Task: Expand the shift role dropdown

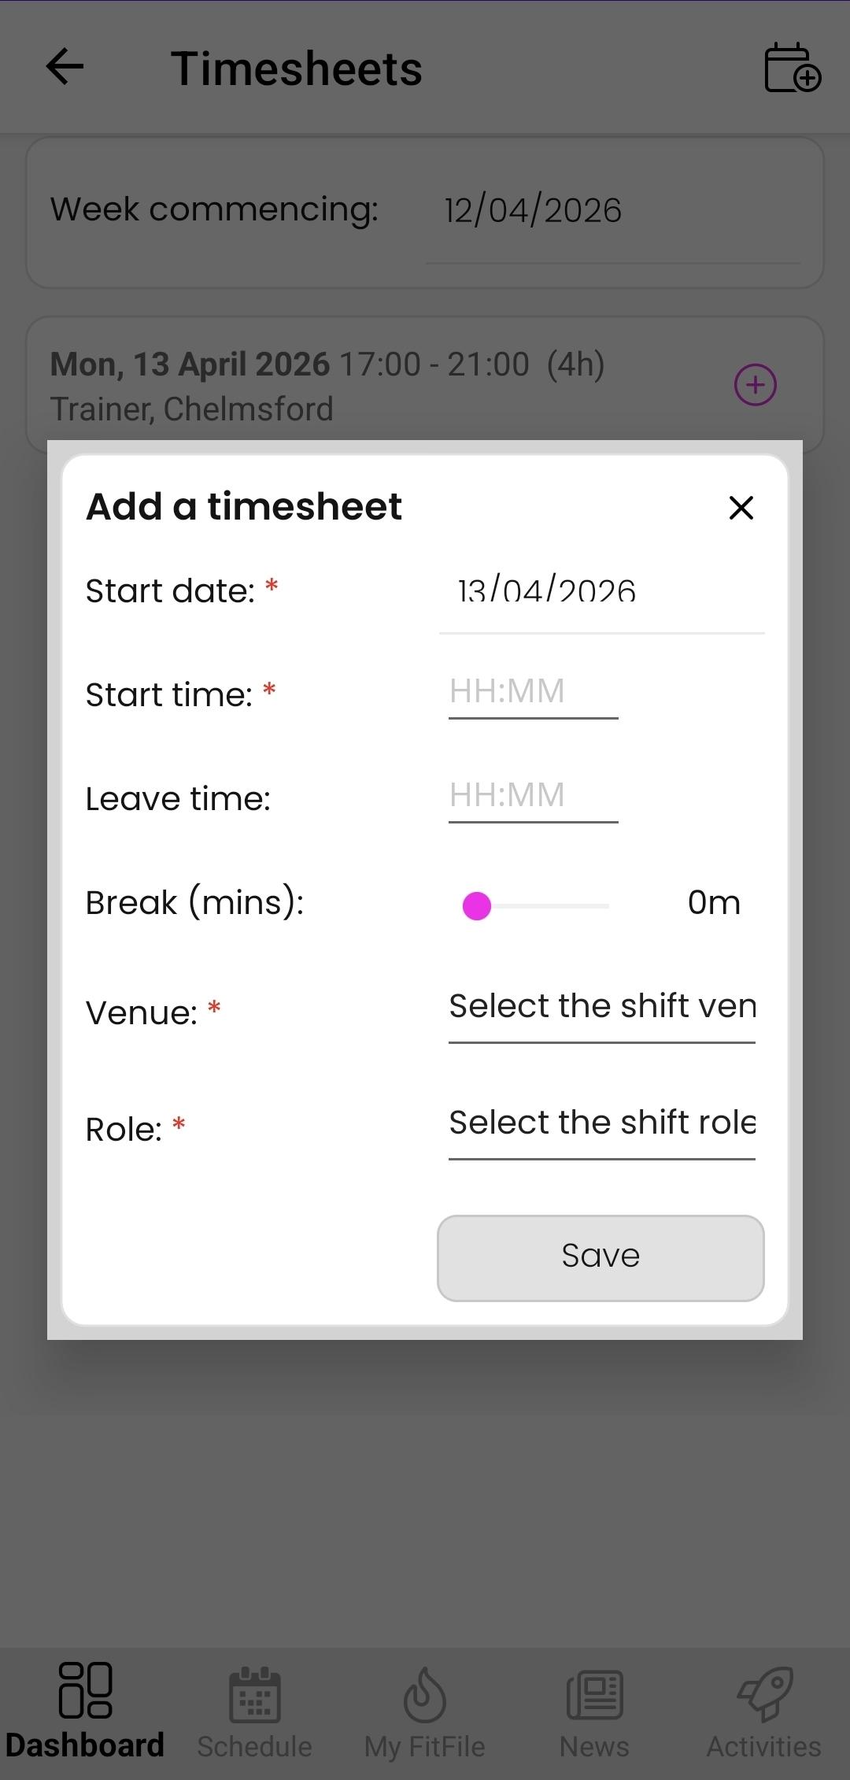Action: (x=601, y=1124)
